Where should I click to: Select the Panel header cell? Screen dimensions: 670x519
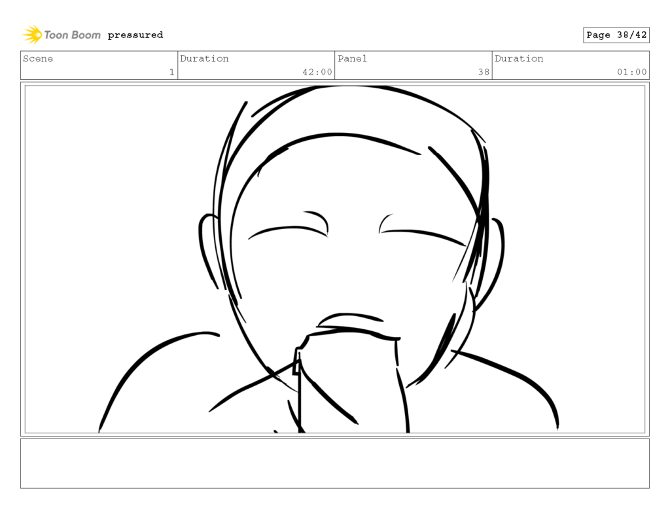click(x=353, y=59)
